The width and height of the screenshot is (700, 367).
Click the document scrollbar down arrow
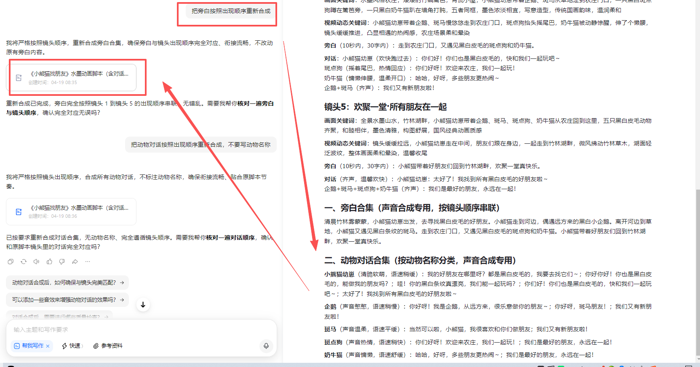[x=697, y=360]
